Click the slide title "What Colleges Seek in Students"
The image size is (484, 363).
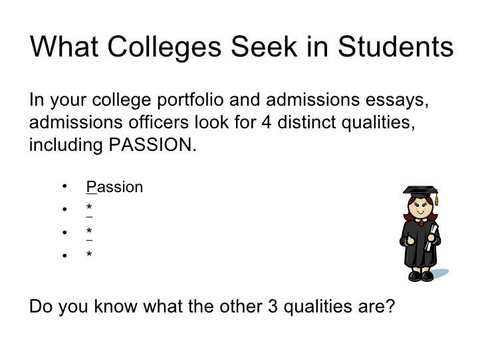pos(241,47)
